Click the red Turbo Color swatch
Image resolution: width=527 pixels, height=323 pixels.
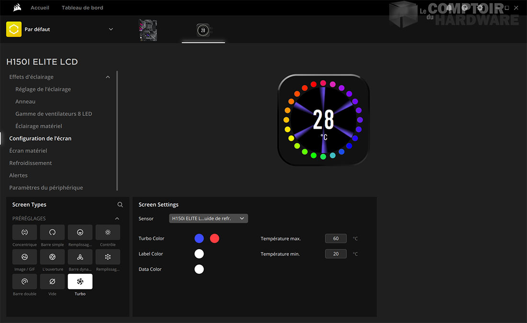click(x=215, y=238)
